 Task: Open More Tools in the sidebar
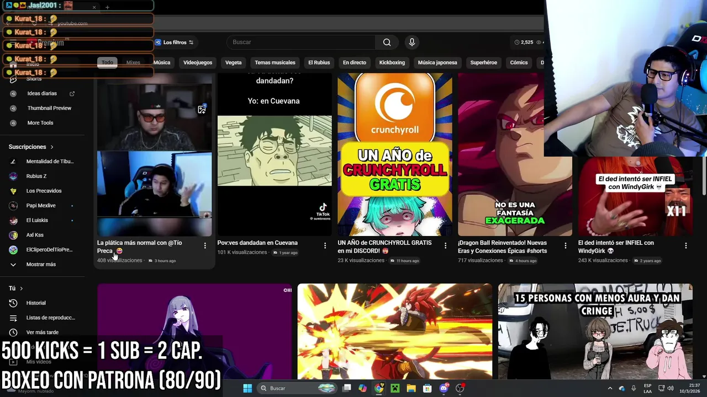(x=40, y=123)
